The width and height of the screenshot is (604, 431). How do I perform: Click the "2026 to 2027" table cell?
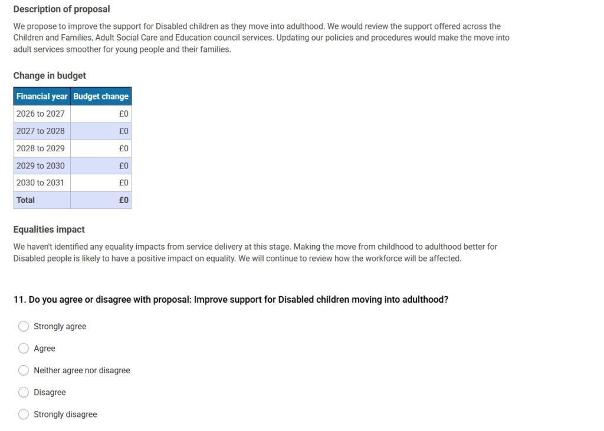tap(41, 114)
